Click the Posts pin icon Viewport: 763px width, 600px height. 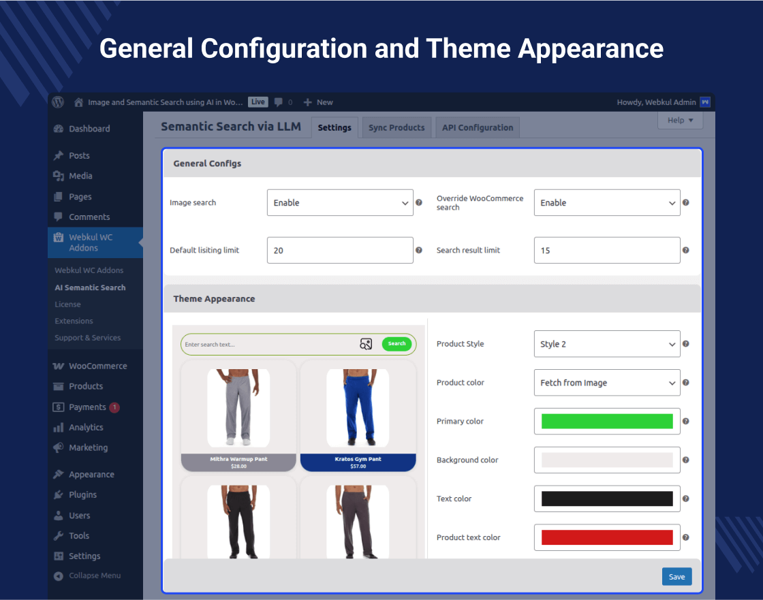tap(59, 155)
